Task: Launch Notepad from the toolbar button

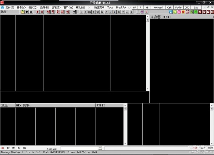Action: tap(158, 7)
